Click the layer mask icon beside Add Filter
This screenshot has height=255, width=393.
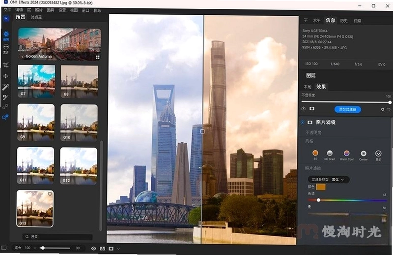click(312, 108)
